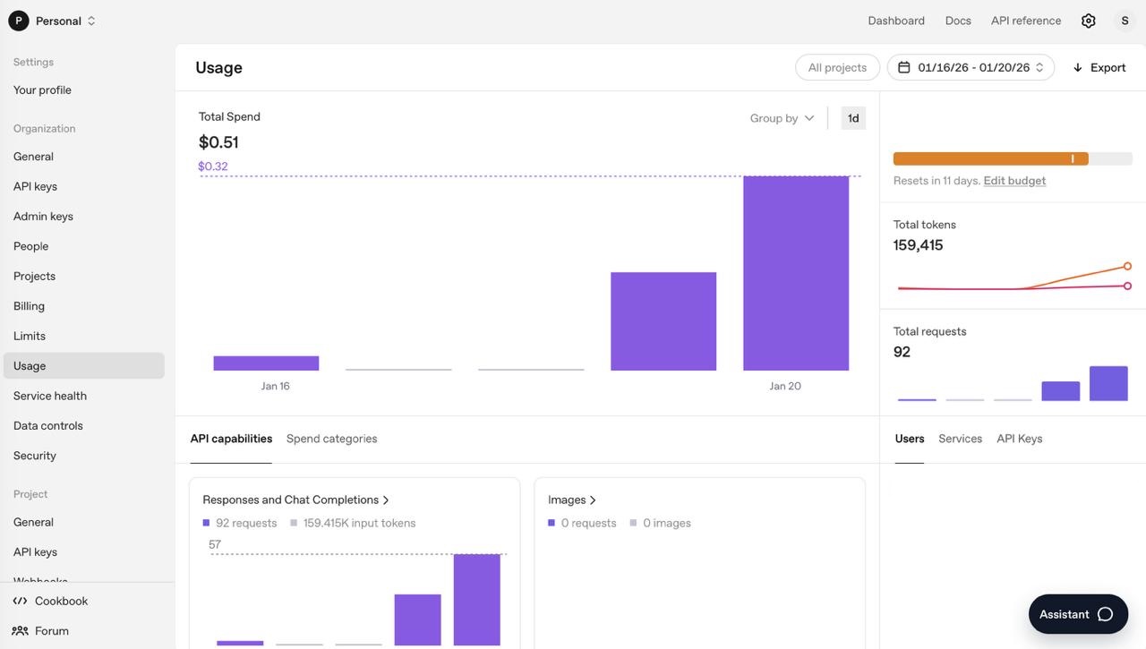
Task: Click the Personal organization P avatar
Action: [x=18, y=21]
